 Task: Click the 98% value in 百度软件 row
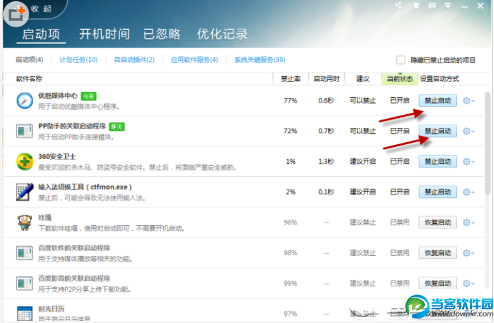(290, 253)
